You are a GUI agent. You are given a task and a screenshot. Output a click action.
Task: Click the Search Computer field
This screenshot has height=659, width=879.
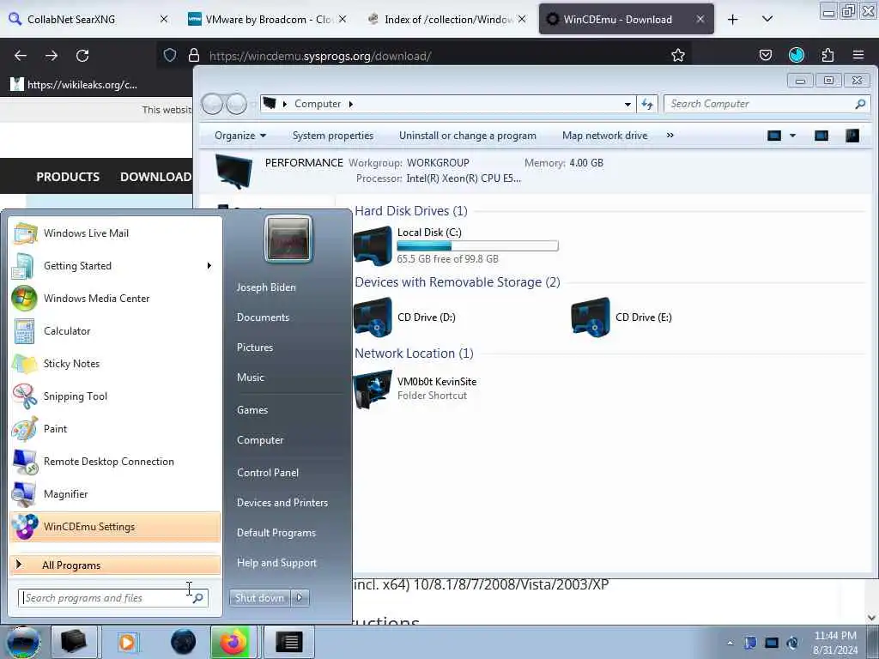coord(767,104)
